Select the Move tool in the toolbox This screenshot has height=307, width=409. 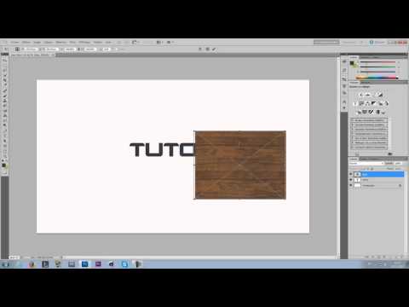5,60
